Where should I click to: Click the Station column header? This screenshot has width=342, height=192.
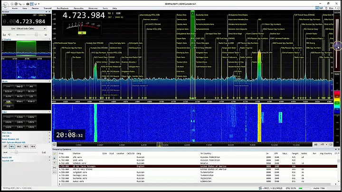point(76,154)
